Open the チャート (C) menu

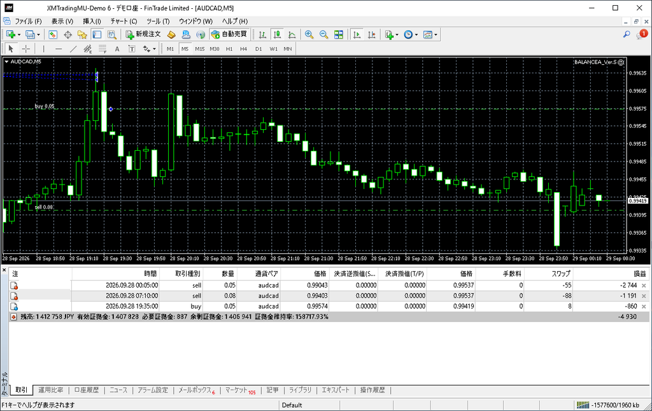click(124, 21)
